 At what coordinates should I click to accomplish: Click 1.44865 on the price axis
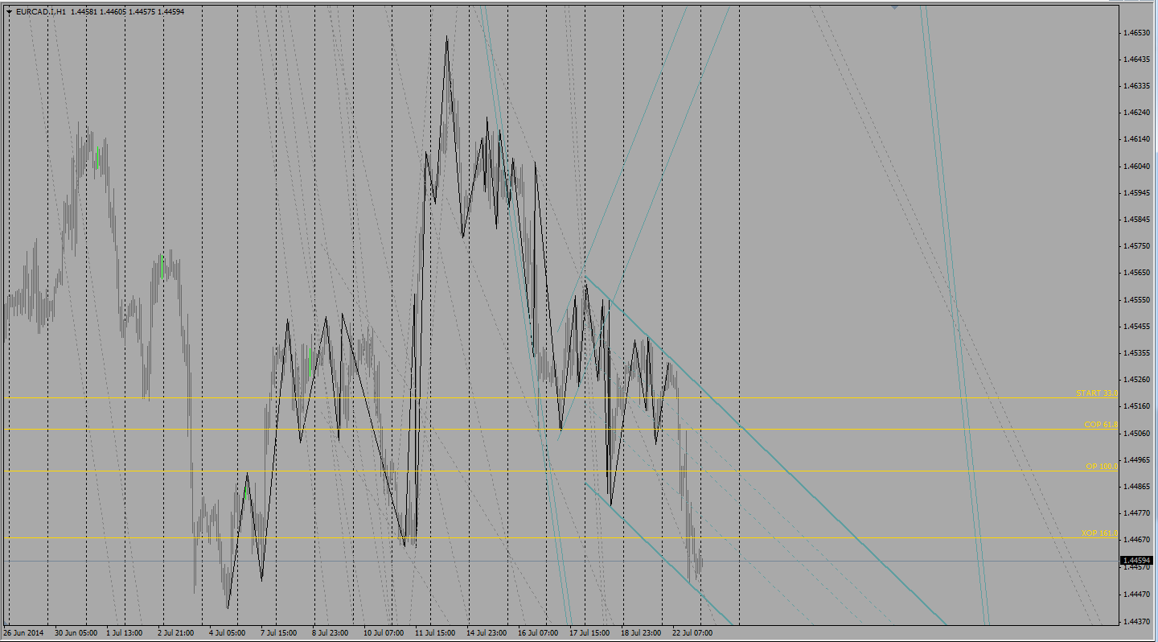coord(1136,486)
